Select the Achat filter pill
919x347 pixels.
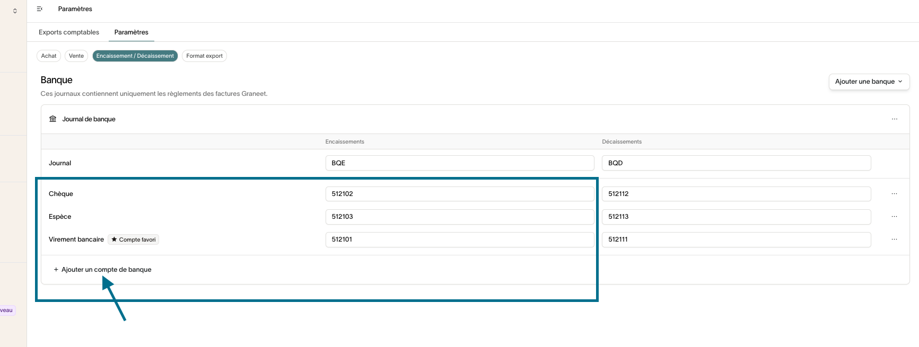click(x=49, y=56)
